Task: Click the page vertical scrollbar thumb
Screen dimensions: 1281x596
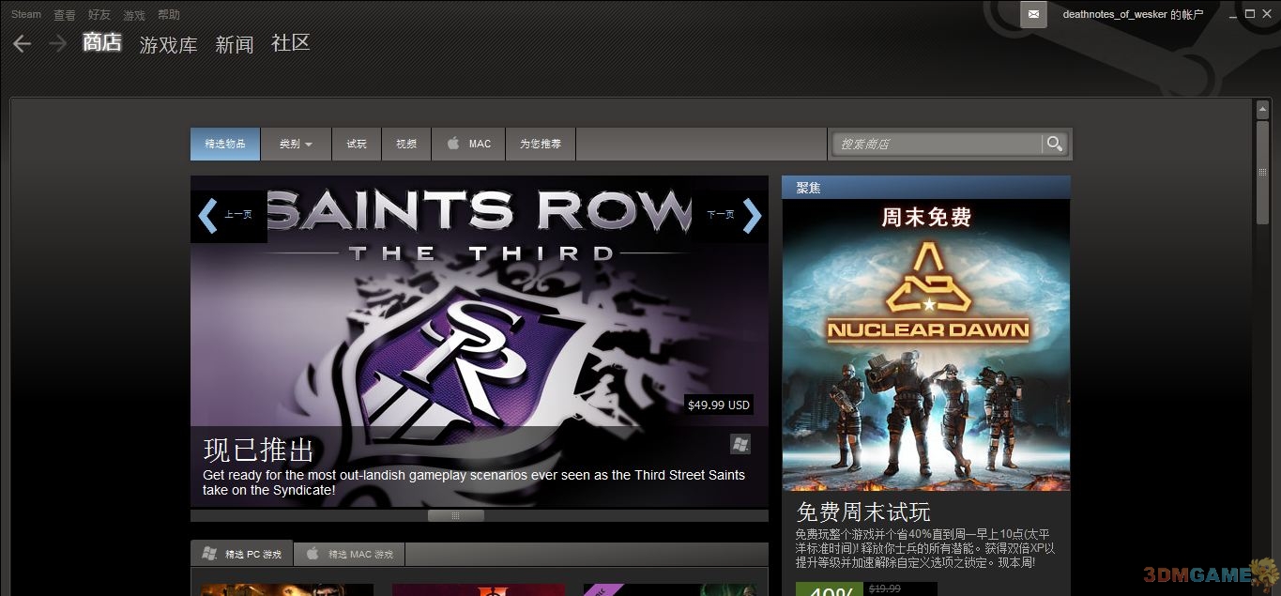Action: click(x=1262, y=172)
